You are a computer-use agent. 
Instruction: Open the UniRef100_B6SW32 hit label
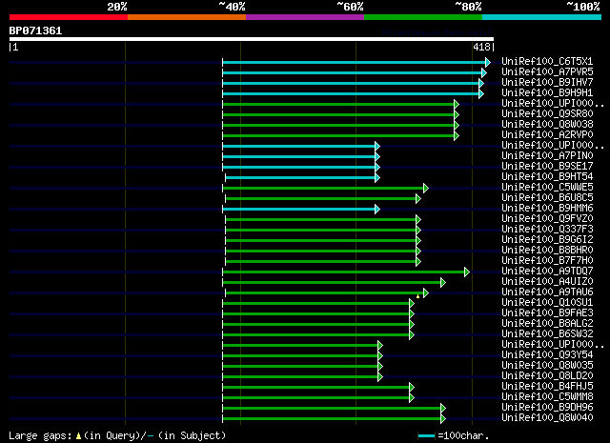click(547, 334)
